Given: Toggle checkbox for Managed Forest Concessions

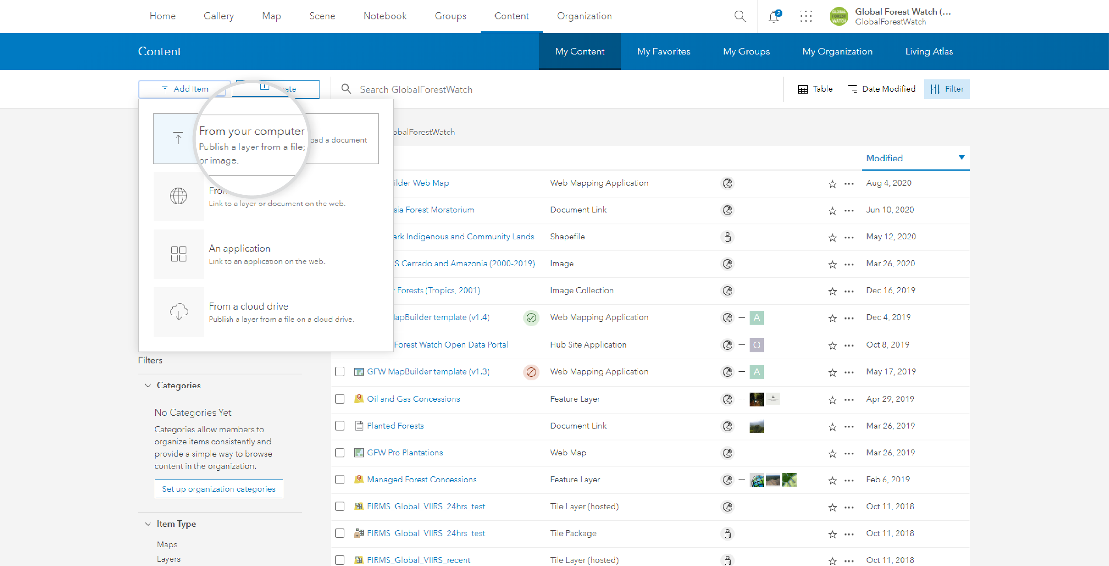Looking at the screenshot, I should coord(340,480).
